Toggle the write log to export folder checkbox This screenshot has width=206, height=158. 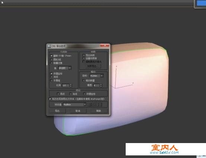(x=50, y=99)
